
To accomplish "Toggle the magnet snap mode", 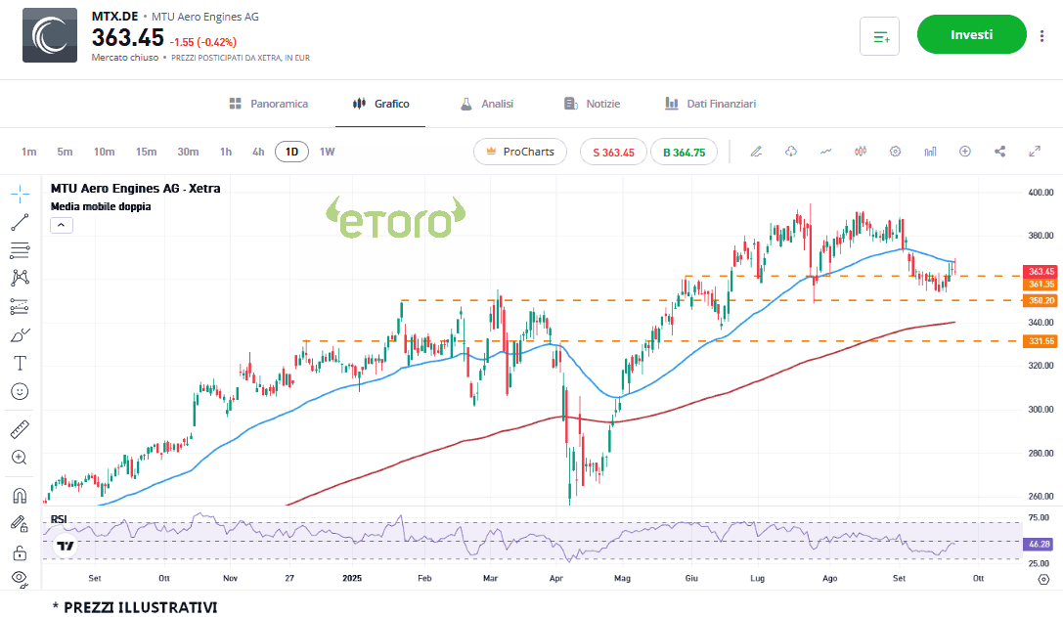I will (20, 495).
